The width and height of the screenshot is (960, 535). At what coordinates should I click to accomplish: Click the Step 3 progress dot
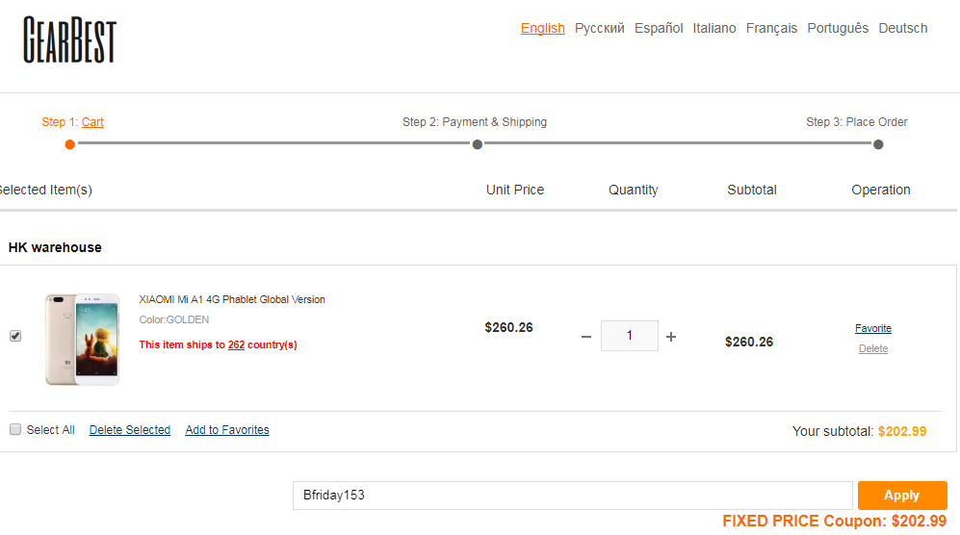[878, 144]
